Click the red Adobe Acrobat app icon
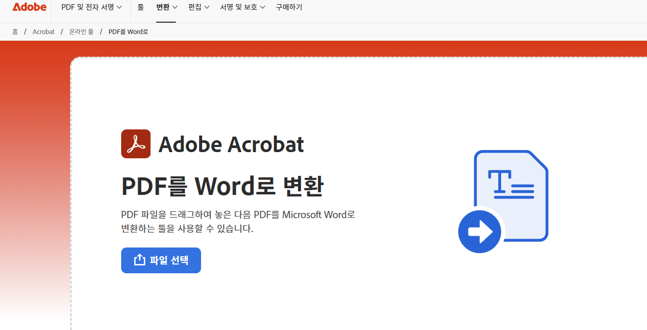The width and height of the screenshot is (647, 330). point(136,144)
